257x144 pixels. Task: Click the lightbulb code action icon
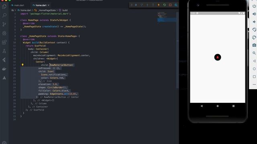22,65
